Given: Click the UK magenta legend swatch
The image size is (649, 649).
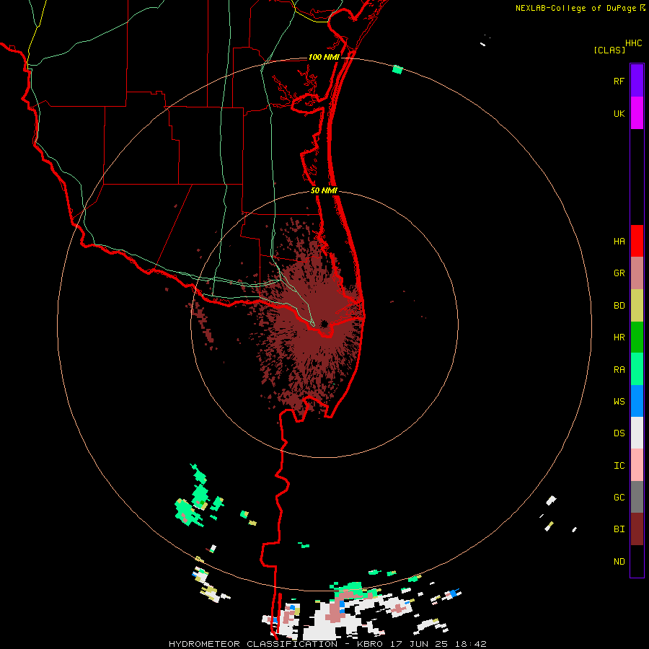Looking at the screenshot, I should click(x=637, y=113).
